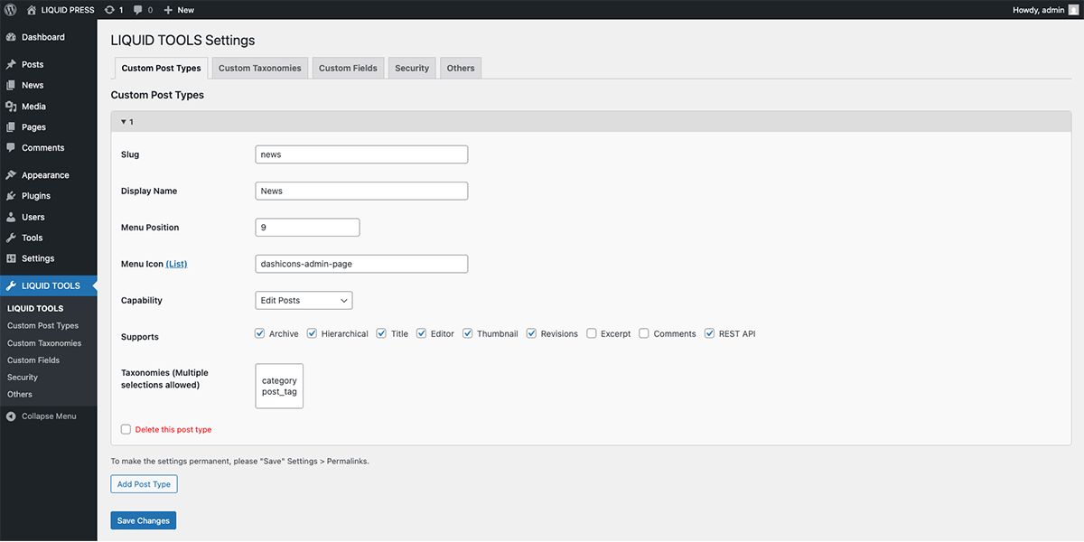Image resolution: width=1084 pixels, height=542 pixels.
Task: Enable the Excerpt checkbox
Action: point(592,333)
